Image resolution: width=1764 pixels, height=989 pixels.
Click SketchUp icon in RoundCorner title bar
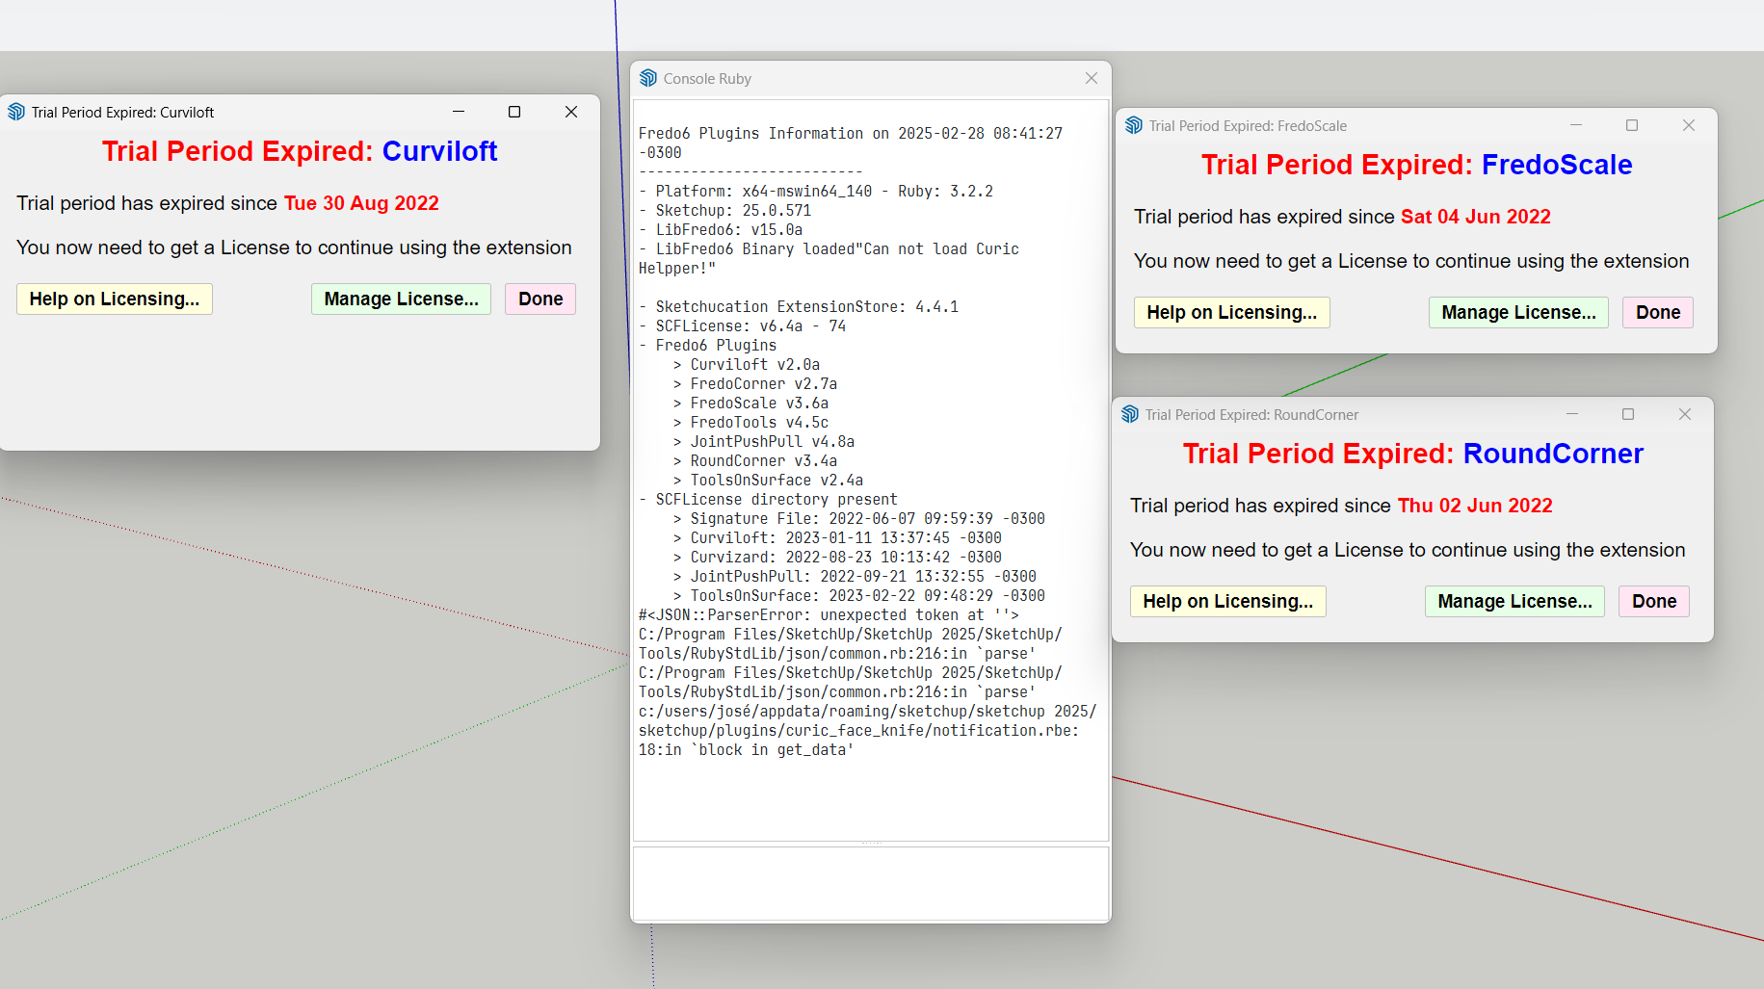[x=1130, y=414]
